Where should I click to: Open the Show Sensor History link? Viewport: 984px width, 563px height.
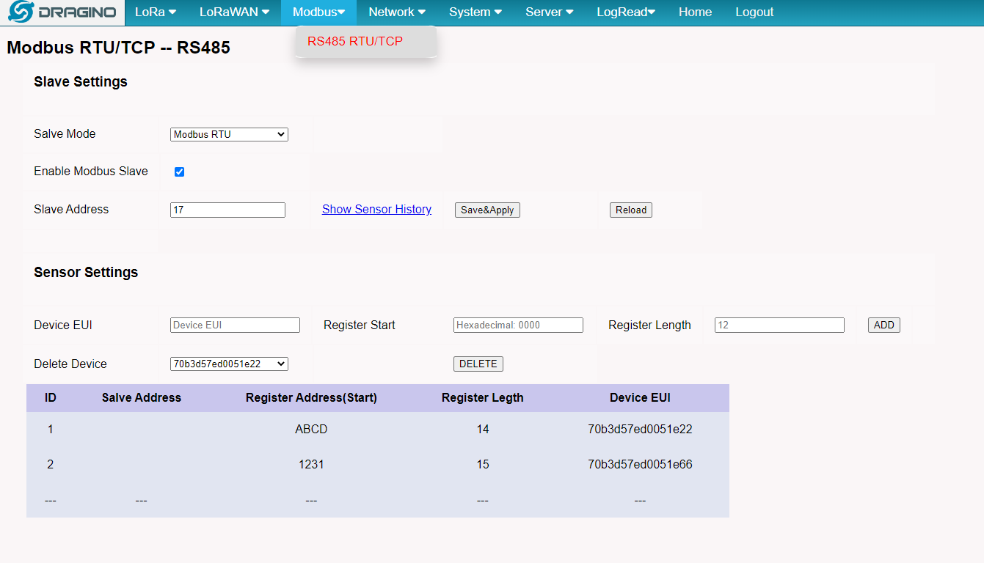pos(376,210)
